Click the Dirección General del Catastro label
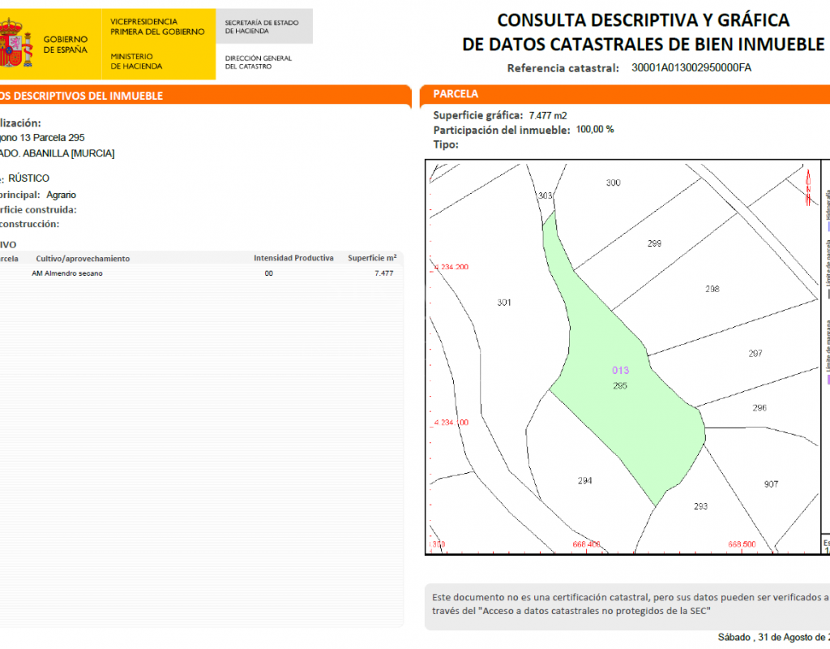 click(258, 62)
